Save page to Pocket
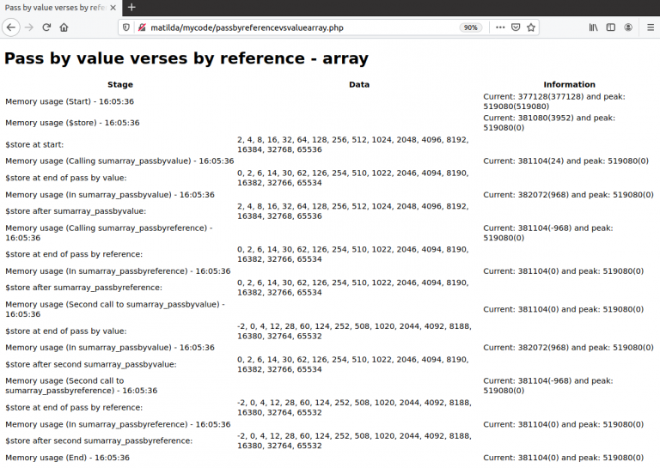This screenshot has height=468, width=660. (x=516, y=27)
